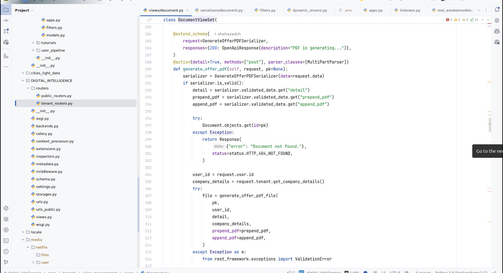Screen dimensions: 503x273
Task: Open urls_public.py in project tree
Action: 48,209
